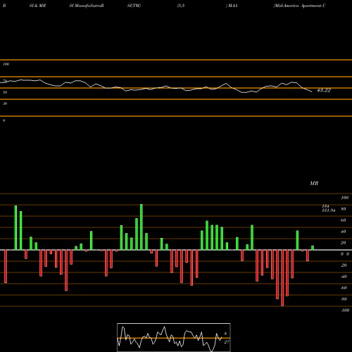Click the RSI value 43.22 label
352x352 pixels.
[x=324, y=90]
